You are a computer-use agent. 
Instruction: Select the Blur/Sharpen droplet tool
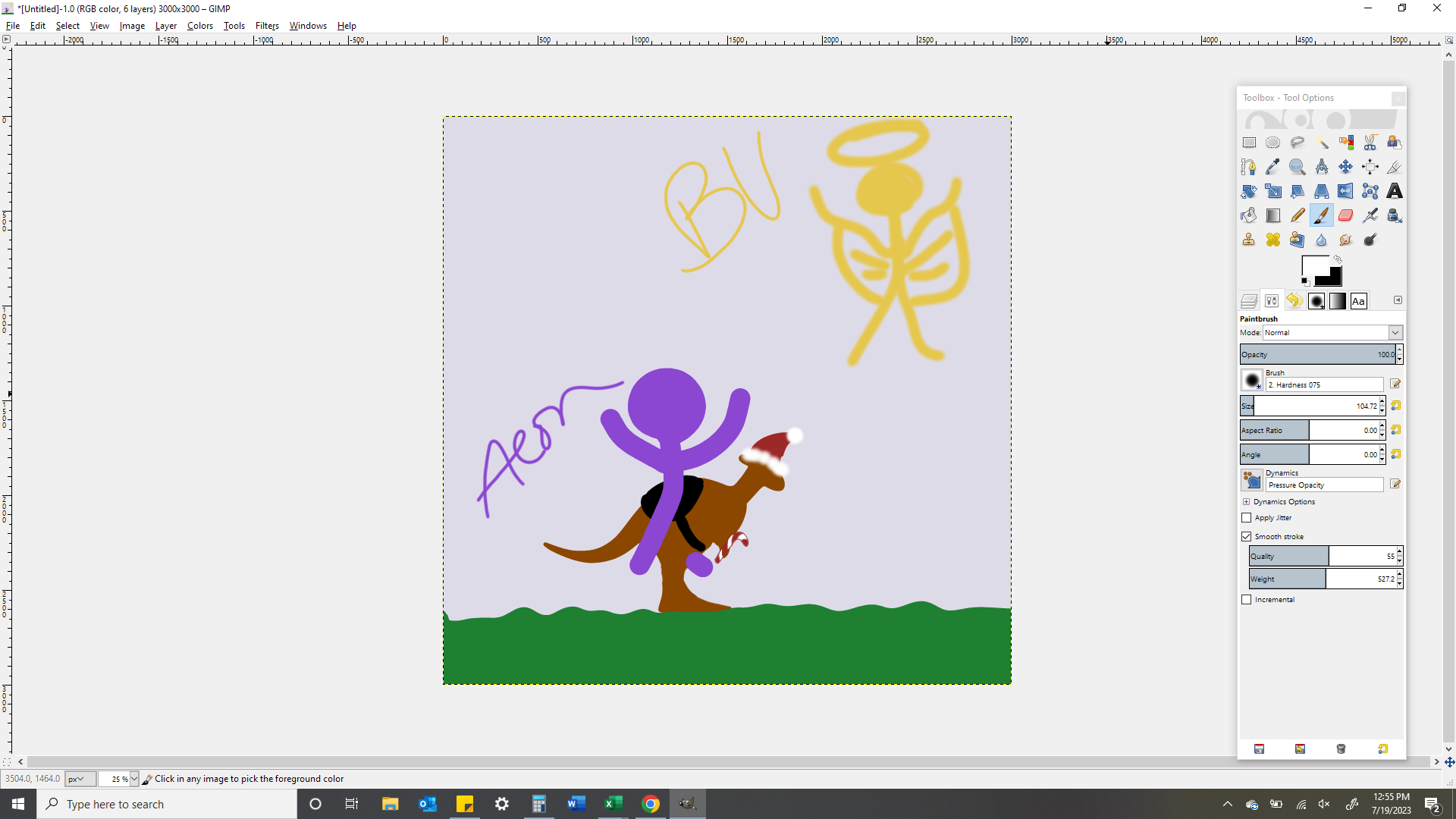1322,240
